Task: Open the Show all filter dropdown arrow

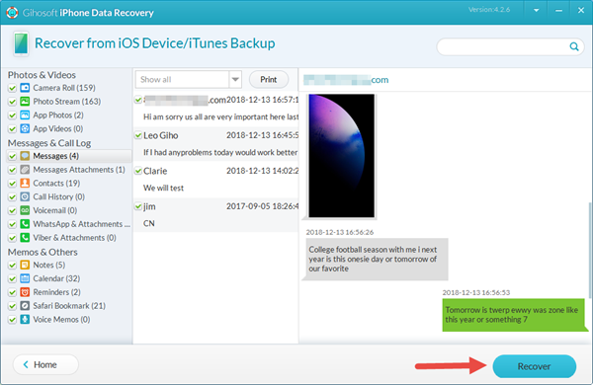Action: (x=235, y=79)
